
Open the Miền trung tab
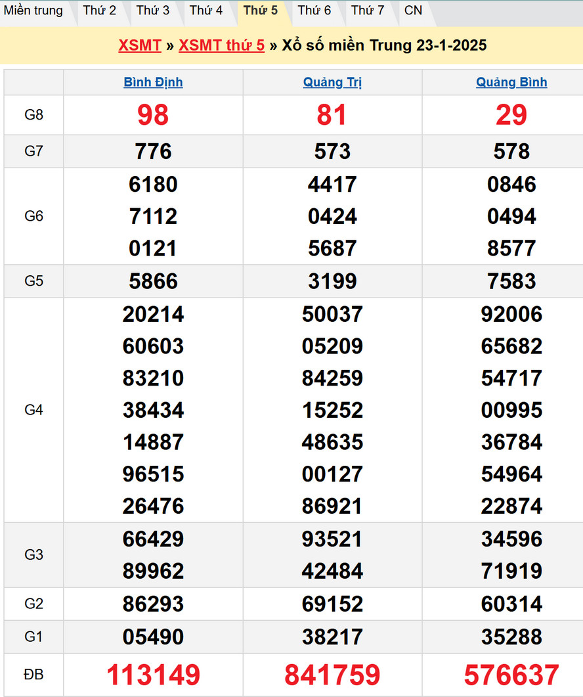click(x=33, y=11)
